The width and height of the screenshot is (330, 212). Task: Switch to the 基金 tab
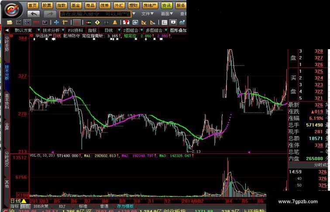pyautogui.click(x=76, y=5)
